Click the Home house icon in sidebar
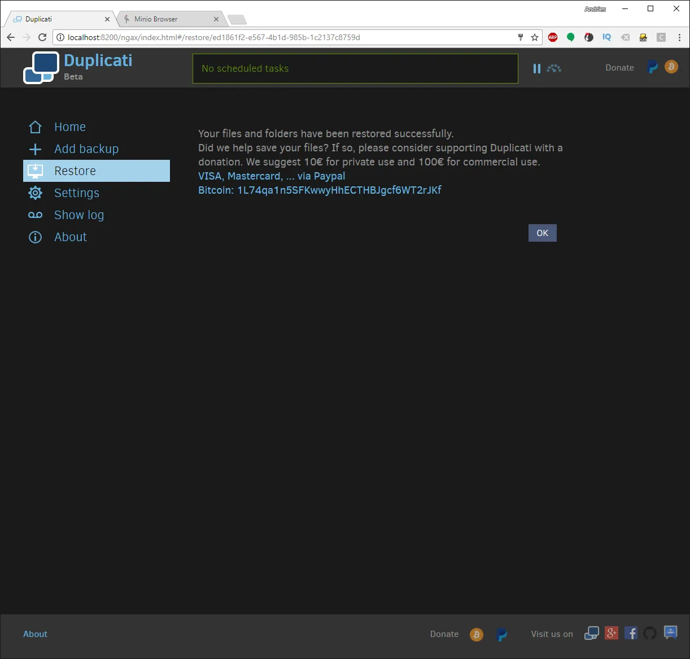Viewport: 690px width, 659px height. pos(35,127)
